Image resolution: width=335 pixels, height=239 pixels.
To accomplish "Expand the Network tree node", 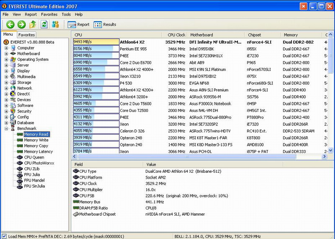I will 6,88.
